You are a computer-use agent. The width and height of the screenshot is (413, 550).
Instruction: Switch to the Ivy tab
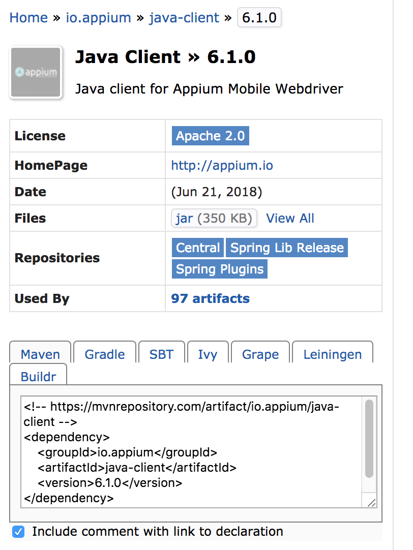(x=208, y=353)
